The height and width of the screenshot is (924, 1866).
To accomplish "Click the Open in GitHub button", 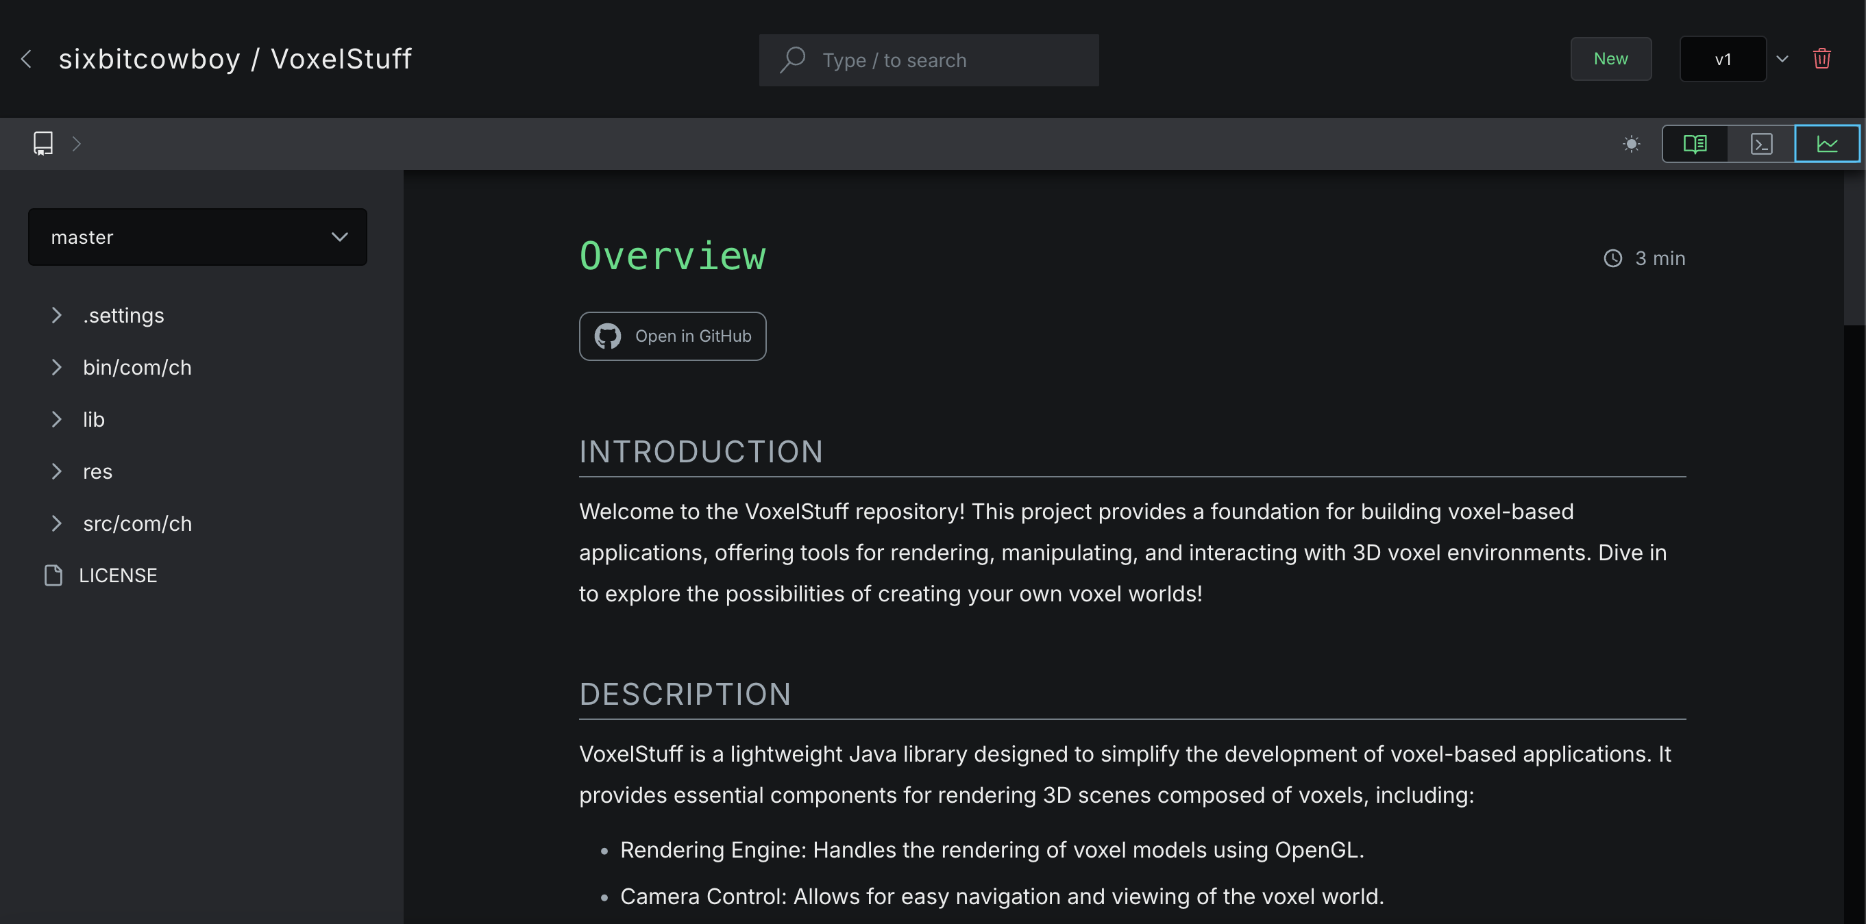I will click(x=672, y=336).
